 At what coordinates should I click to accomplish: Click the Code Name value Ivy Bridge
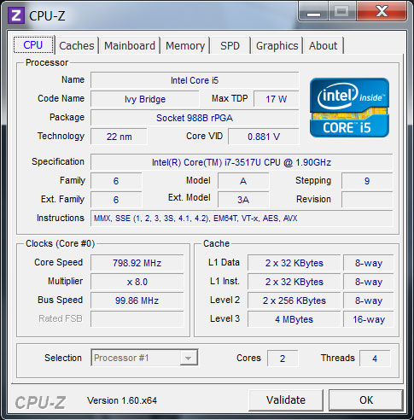[x=145, y=99]
